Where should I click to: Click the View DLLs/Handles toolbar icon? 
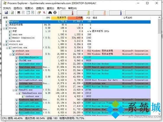[x=33, y=13]
